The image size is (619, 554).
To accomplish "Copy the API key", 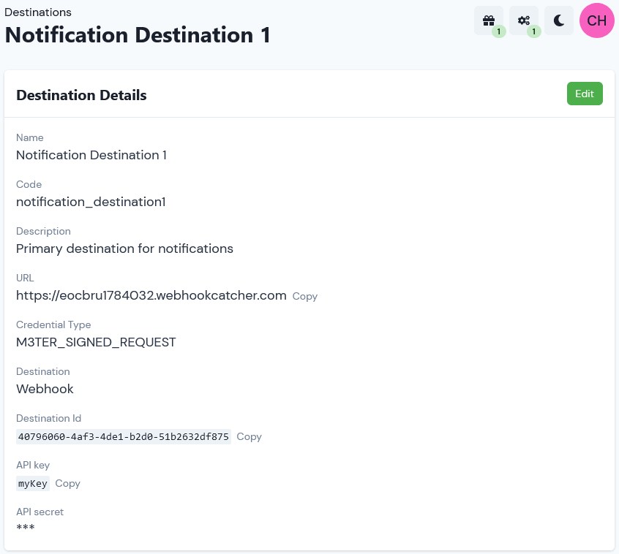I will coord(67,483).
